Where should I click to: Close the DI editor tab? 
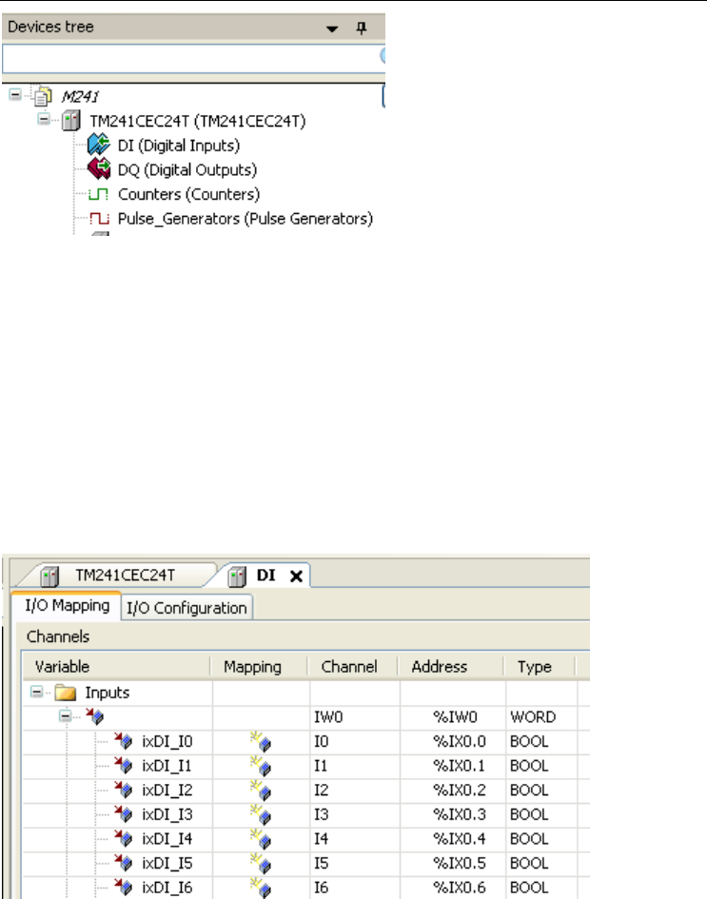tap(296, 577)
